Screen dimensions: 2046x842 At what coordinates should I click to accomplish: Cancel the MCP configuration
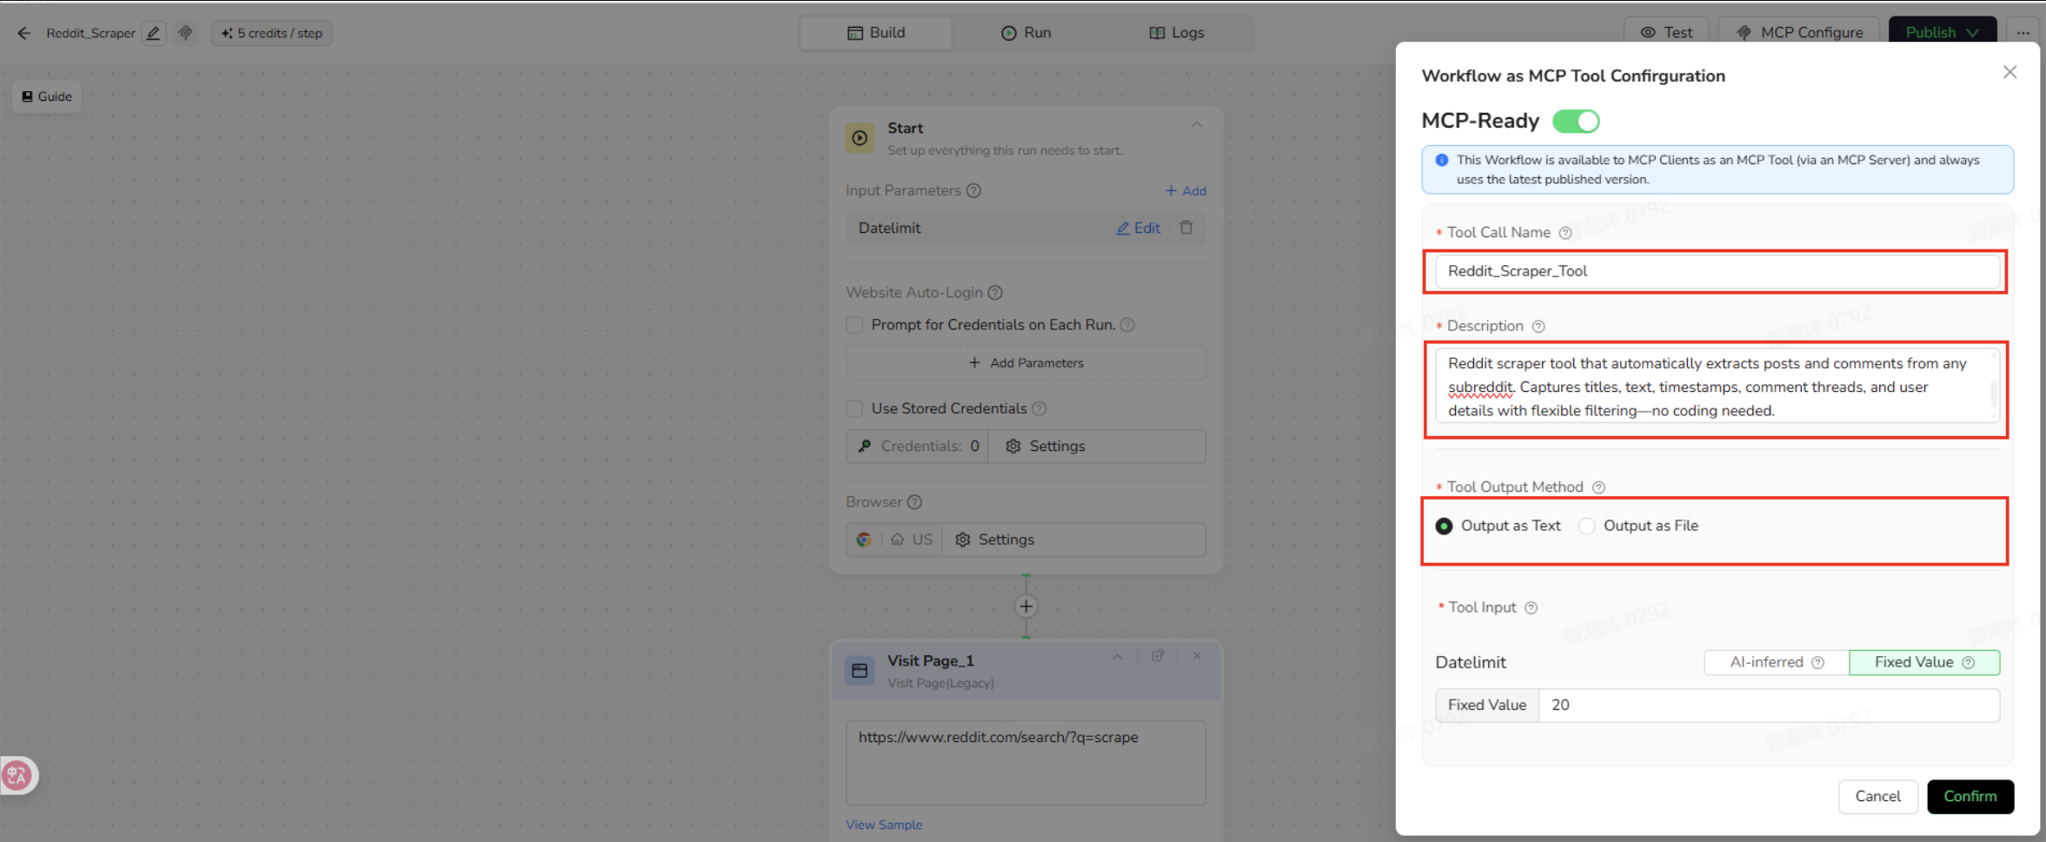click(1878, 797)
